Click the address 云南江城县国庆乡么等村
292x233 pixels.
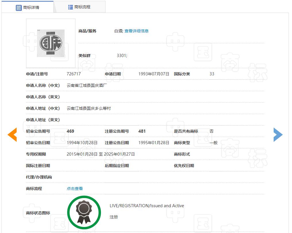pos(89,108)
